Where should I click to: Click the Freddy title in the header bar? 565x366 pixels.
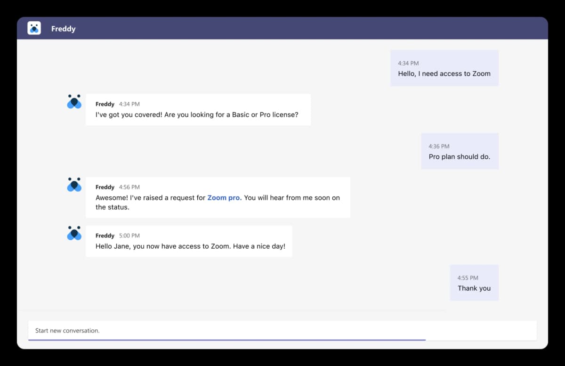(63, 29)
